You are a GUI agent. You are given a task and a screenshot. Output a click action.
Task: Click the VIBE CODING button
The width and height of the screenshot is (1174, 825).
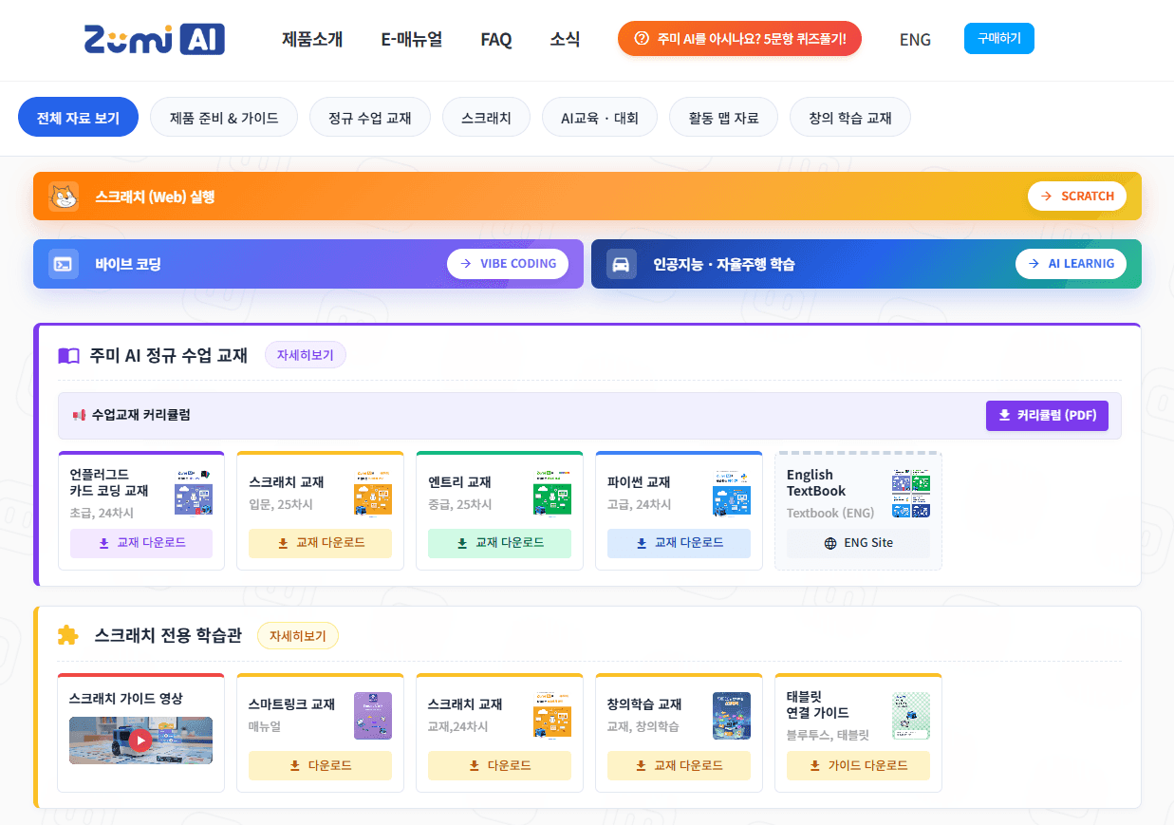click(508, 264)
